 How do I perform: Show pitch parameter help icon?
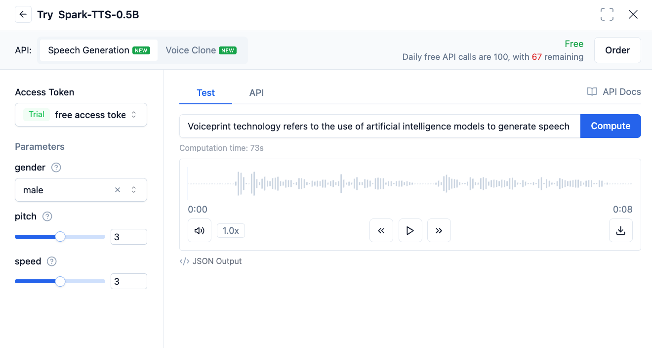[47, 217]
